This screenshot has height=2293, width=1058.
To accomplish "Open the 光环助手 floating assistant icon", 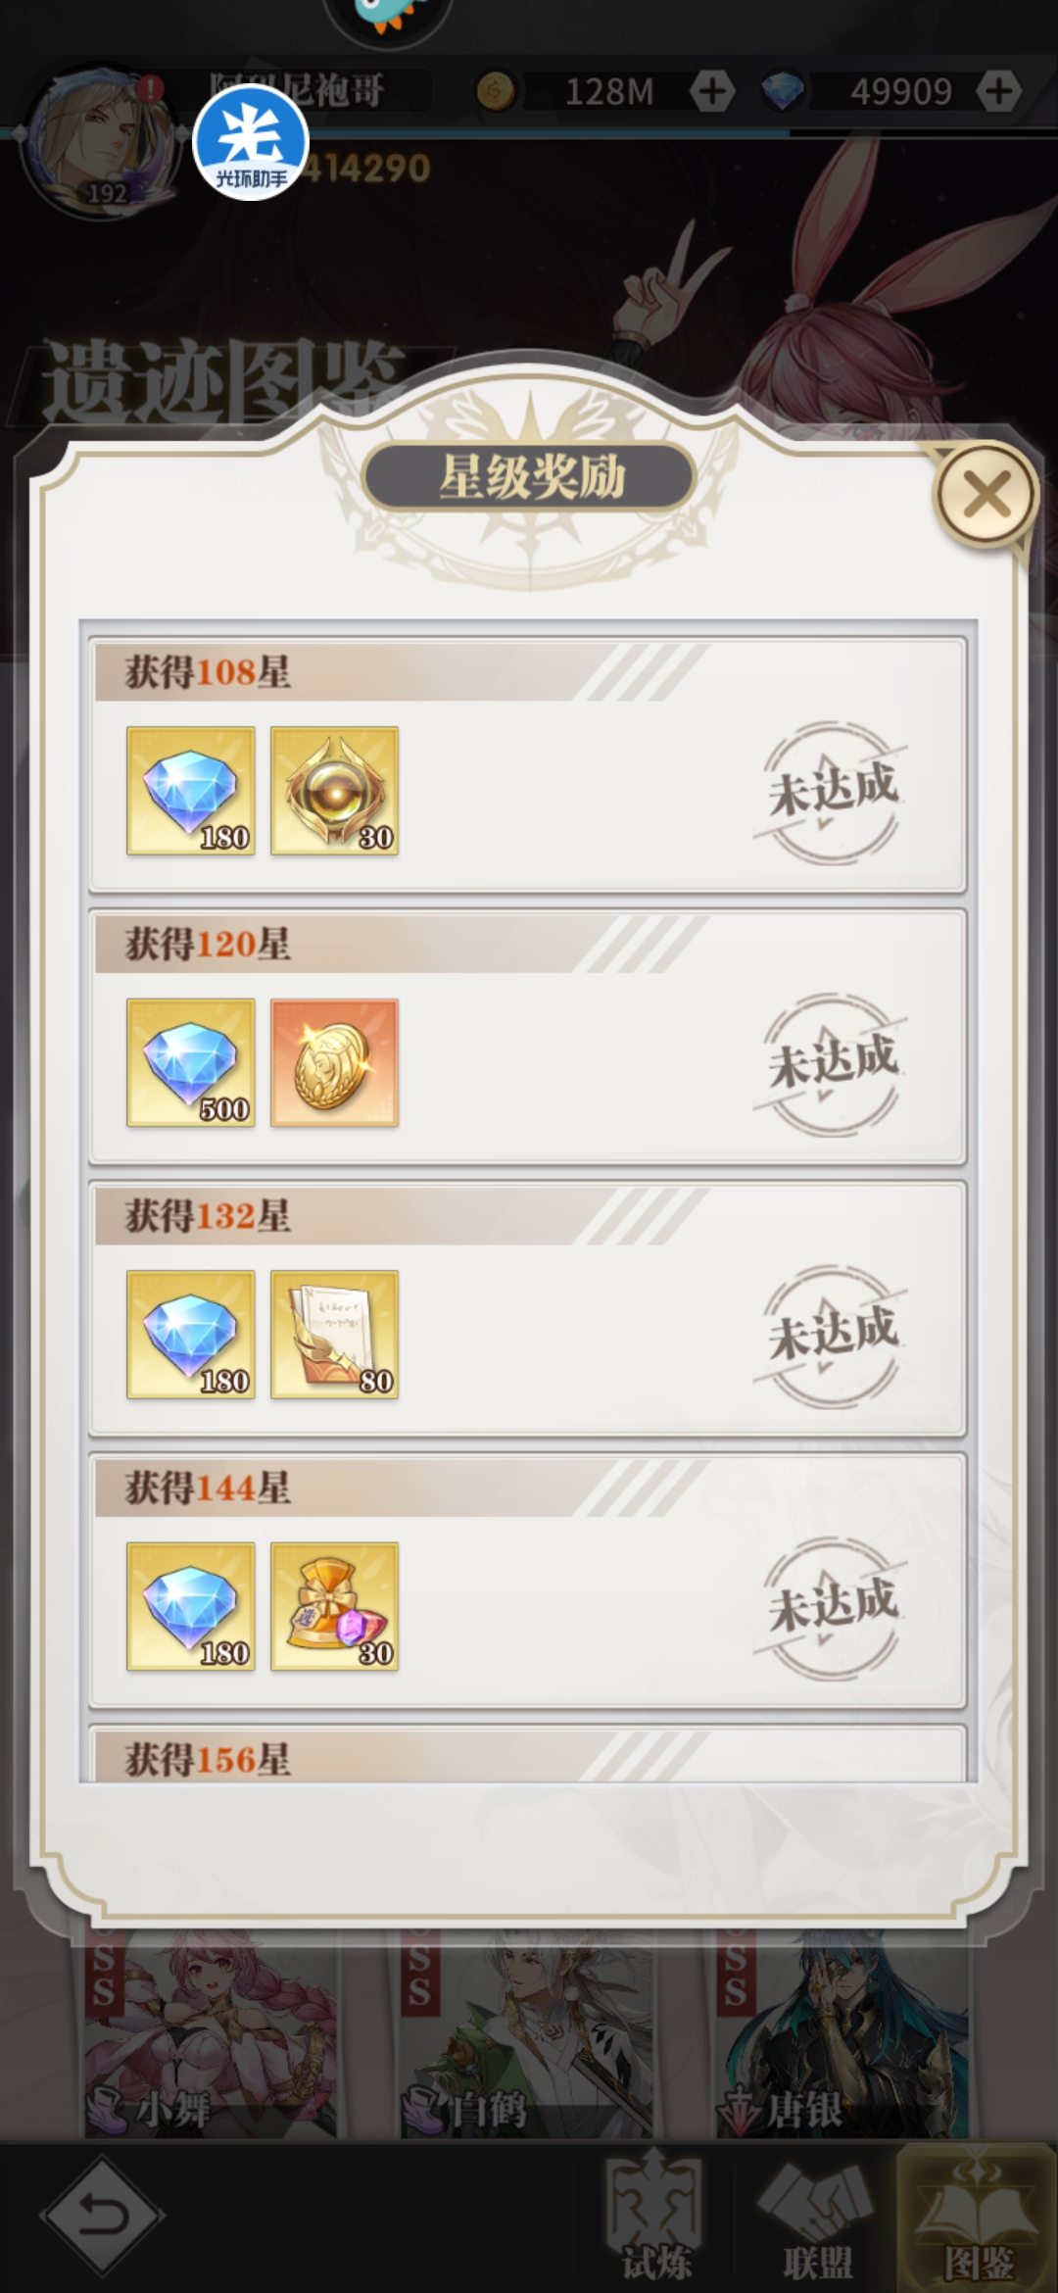I will [x=251, y=143].
